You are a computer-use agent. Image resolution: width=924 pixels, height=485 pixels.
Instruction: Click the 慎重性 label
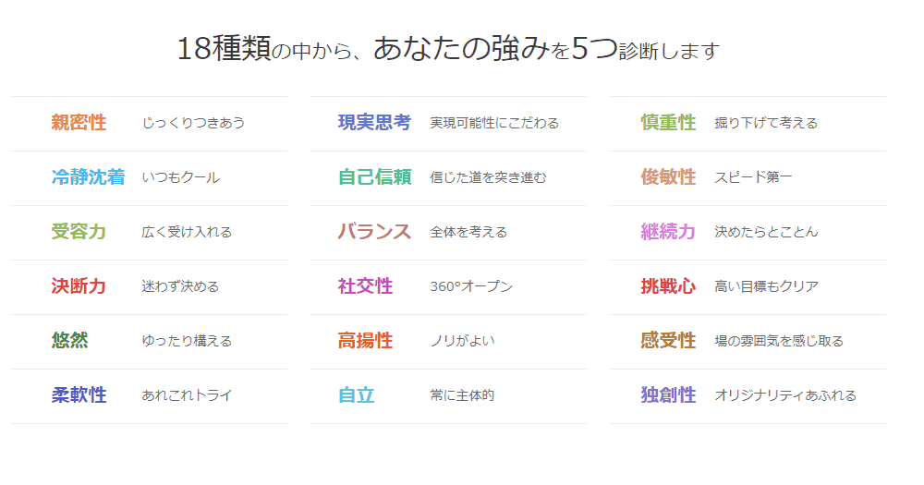[x=668, y=122]
